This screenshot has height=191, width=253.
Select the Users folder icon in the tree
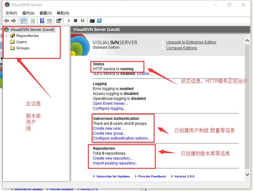coord(12,42)
